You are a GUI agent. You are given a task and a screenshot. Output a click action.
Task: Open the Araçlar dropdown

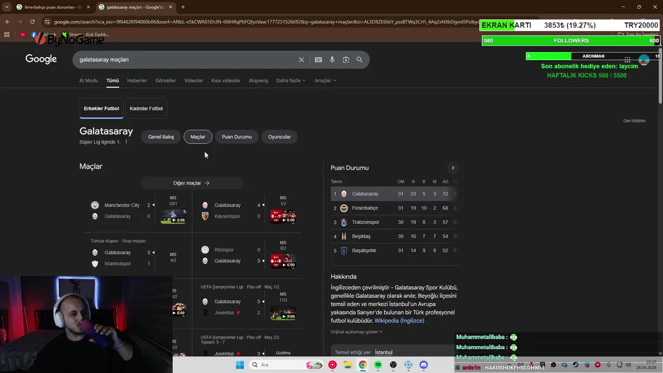point(325,81)
